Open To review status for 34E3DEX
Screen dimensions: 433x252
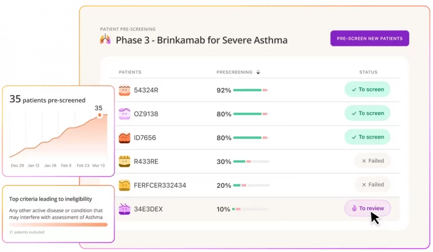pyautogui.click(x=367, y=209)
